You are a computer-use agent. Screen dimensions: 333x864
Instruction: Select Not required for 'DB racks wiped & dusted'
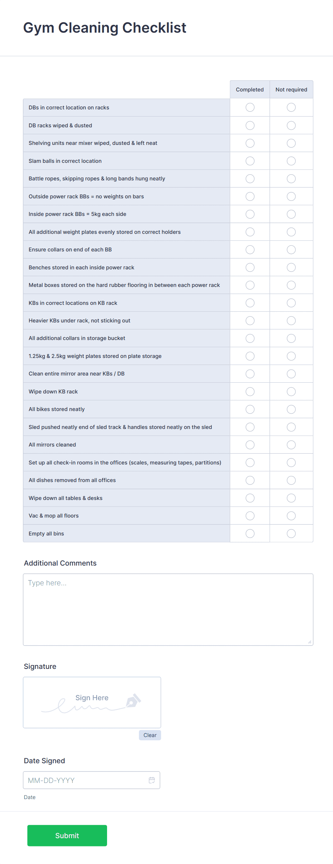[x=291, y=125]
